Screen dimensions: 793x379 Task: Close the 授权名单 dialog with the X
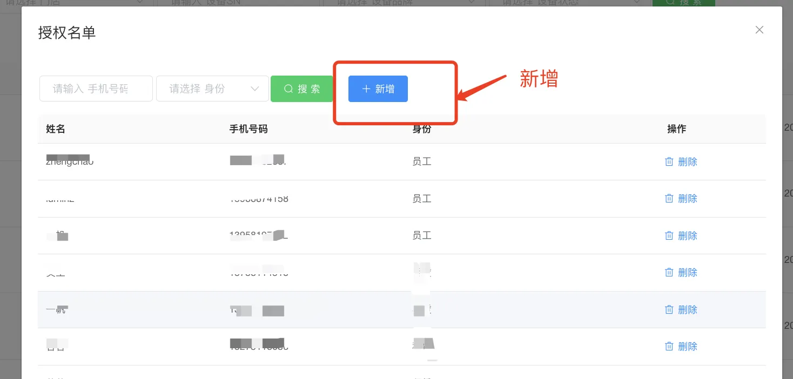coord(759,30)
